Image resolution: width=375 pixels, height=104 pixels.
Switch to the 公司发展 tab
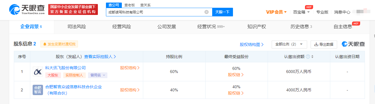[x=167, y=27]
